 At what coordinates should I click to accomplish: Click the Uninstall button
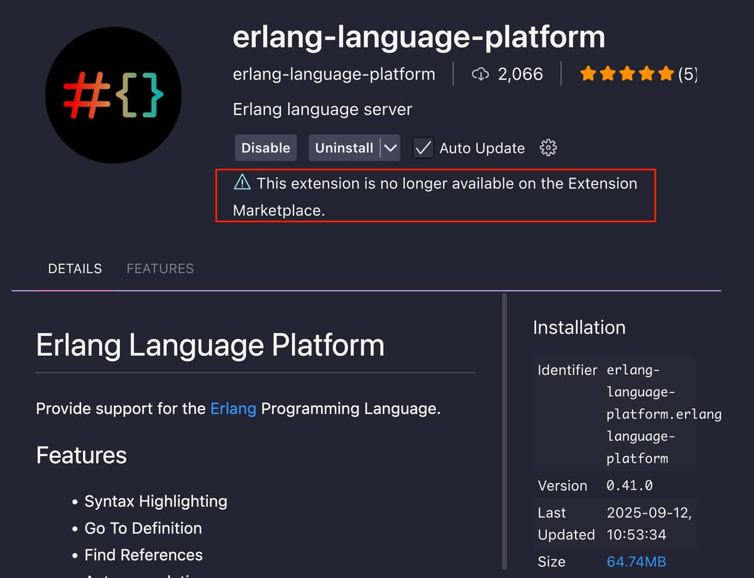pos(344,148)
